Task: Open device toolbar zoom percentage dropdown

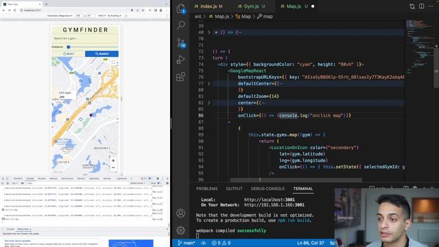Action: click(x=102, y=16)
